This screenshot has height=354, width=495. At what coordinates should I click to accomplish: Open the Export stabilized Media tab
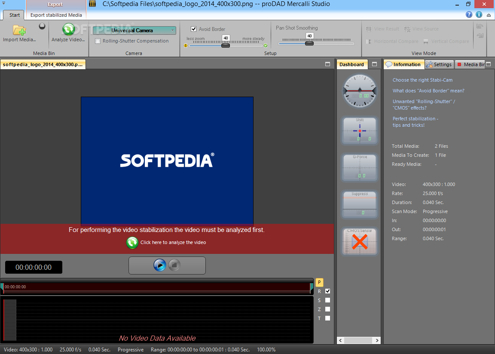pos(56,15)
